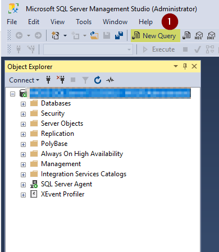Open the New Project dropdown arrow

65,35
